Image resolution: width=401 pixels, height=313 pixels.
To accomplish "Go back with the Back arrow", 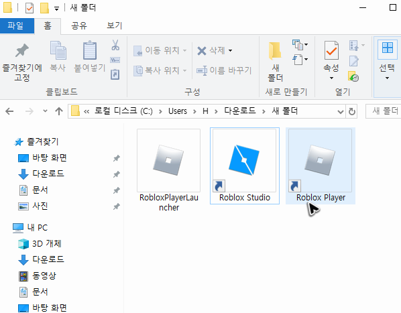I will 9,111.
